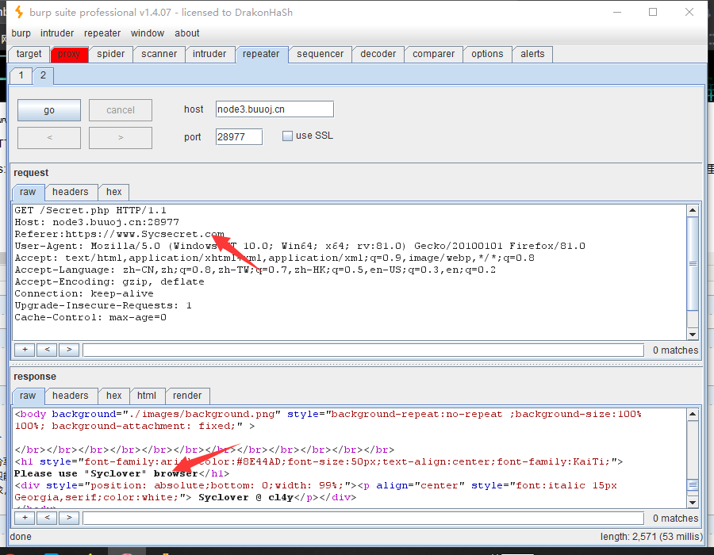
Task: Click the 'Please use "Syclover" browser' text
Action: (x=106, y=473)
